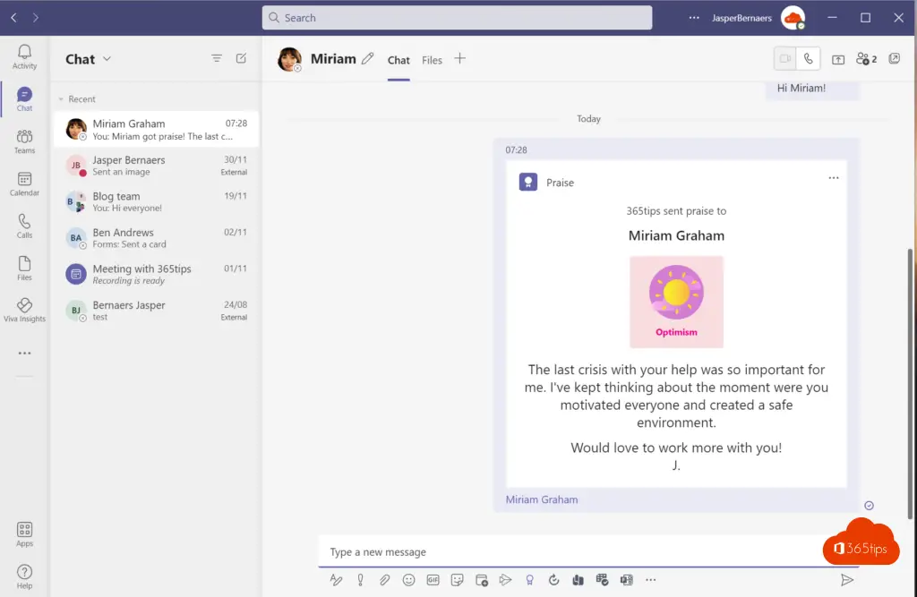Click the message seen status icon
The width and height of the screenshot is (917, 597).
click(x=869, y=506)
